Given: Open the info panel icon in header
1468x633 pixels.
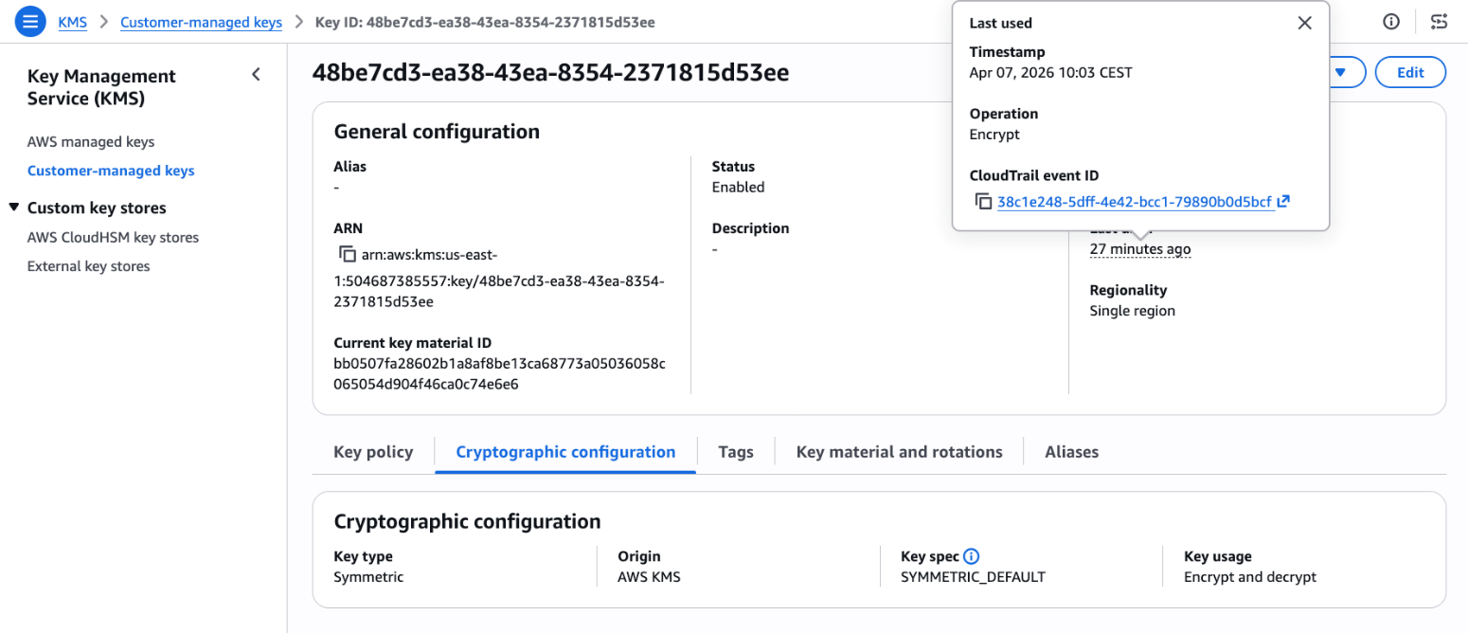Looking at the screenshot, I should tap(1391, 22).
